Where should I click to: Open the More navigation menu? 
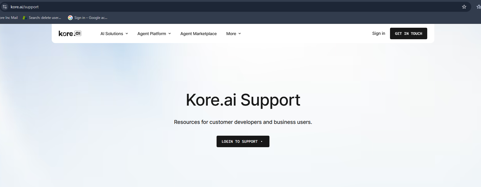pos(231,34)
